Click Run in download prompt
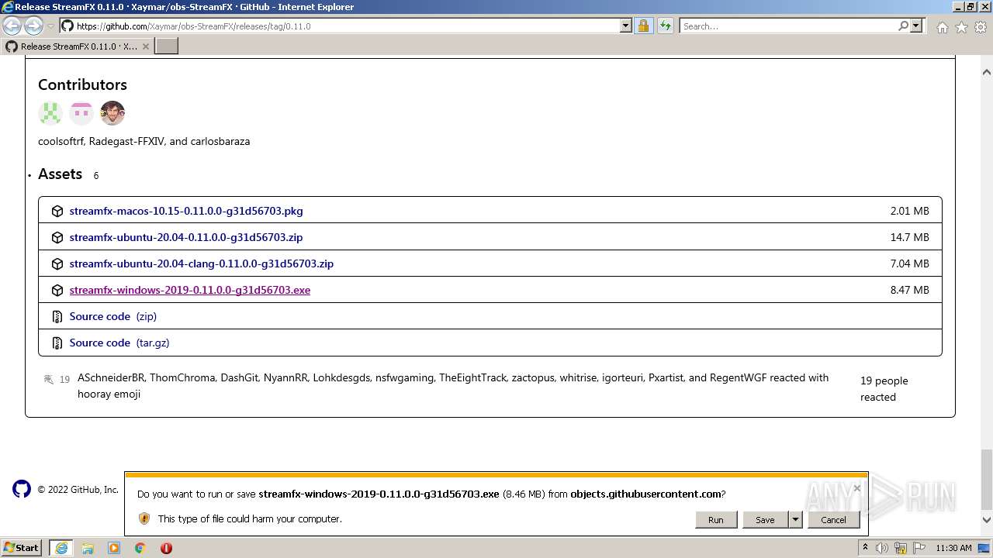The image size is (993, 558). coord(715,519)
